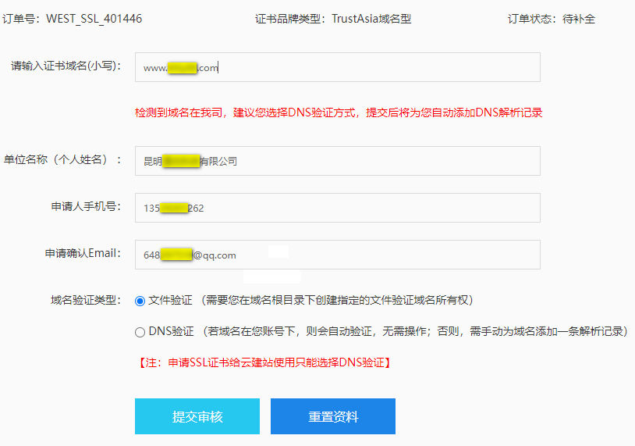Click the 请输入证书域名(小写) label
635x446 pixels.
click(x=66, y=66)
